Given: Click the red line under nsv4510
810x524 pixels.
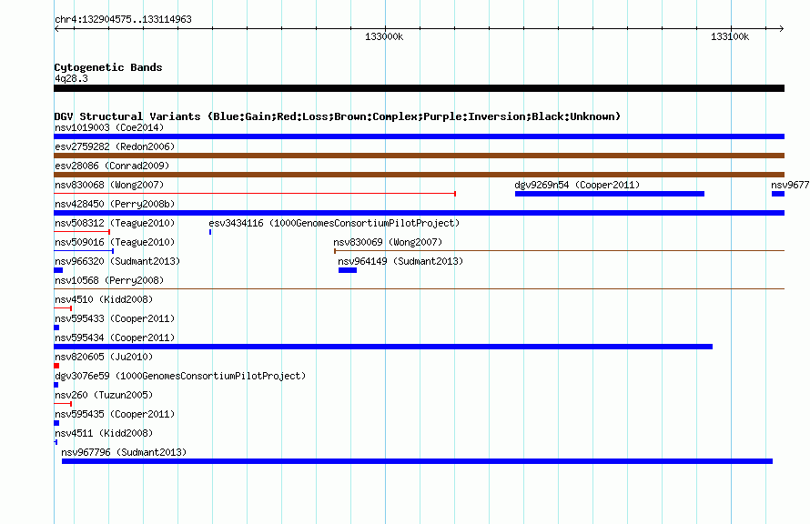Looking at the screenshot, I should point(63,308).
